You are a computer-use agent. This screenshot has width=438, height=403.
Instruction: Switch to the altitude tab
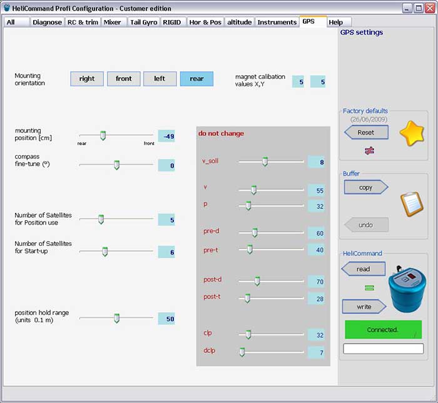coord(240,22)
